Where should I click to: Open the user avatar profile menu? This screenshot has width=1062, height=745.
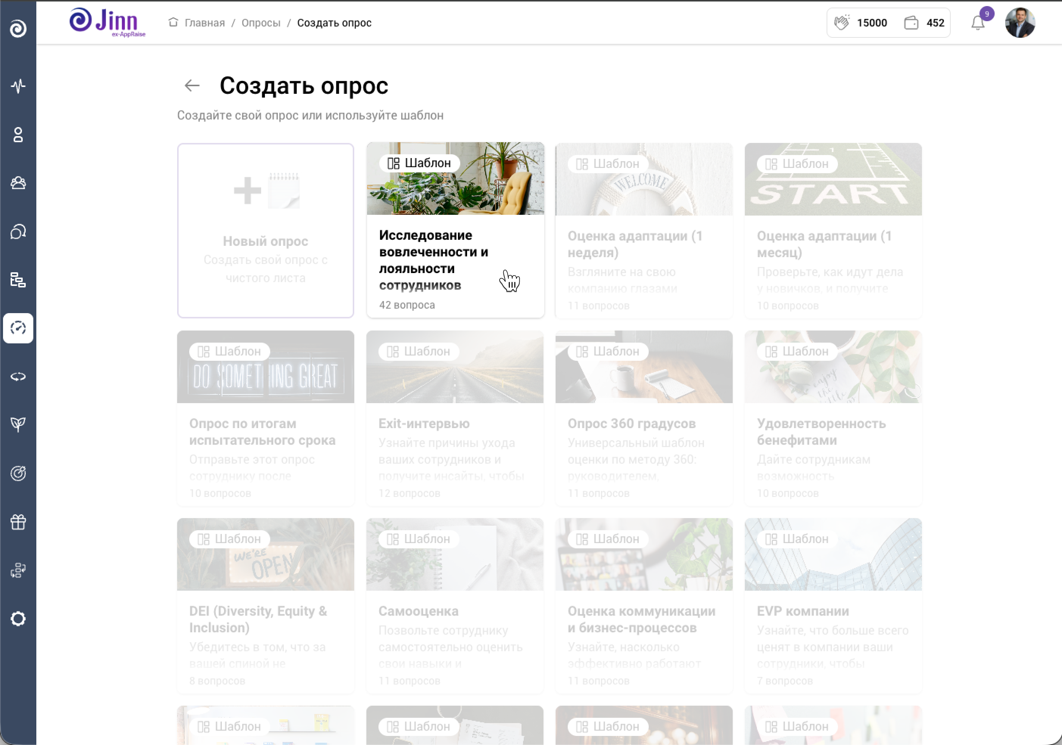coord(1020,23)
